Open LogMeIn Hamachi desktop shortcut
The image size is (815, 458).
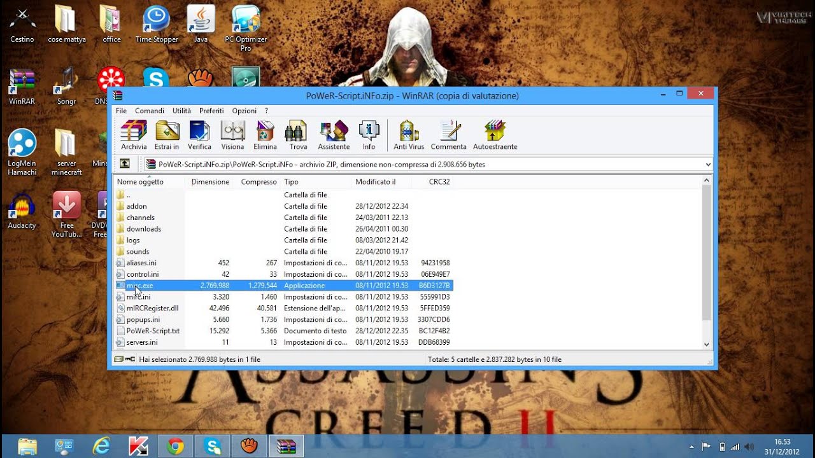[x=22, y=153]
